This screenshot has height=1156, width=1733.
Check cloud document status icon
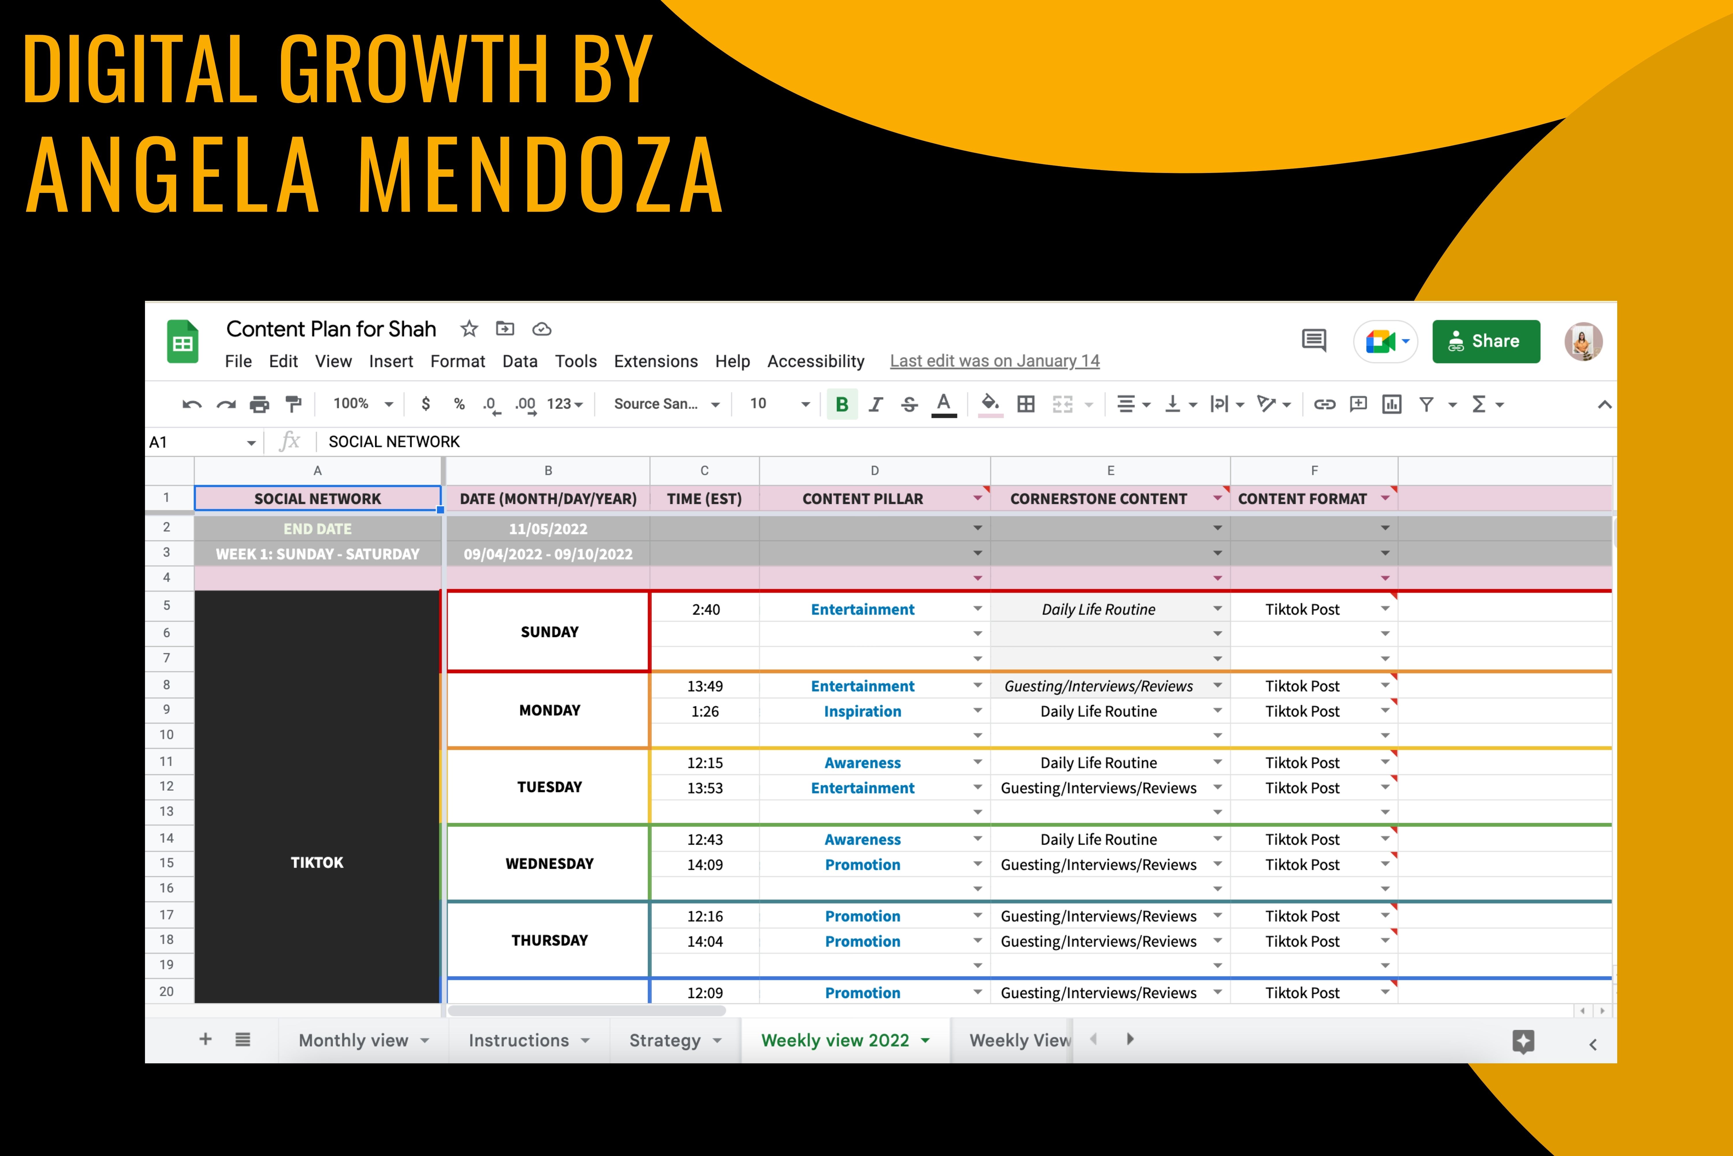(542, 330)
